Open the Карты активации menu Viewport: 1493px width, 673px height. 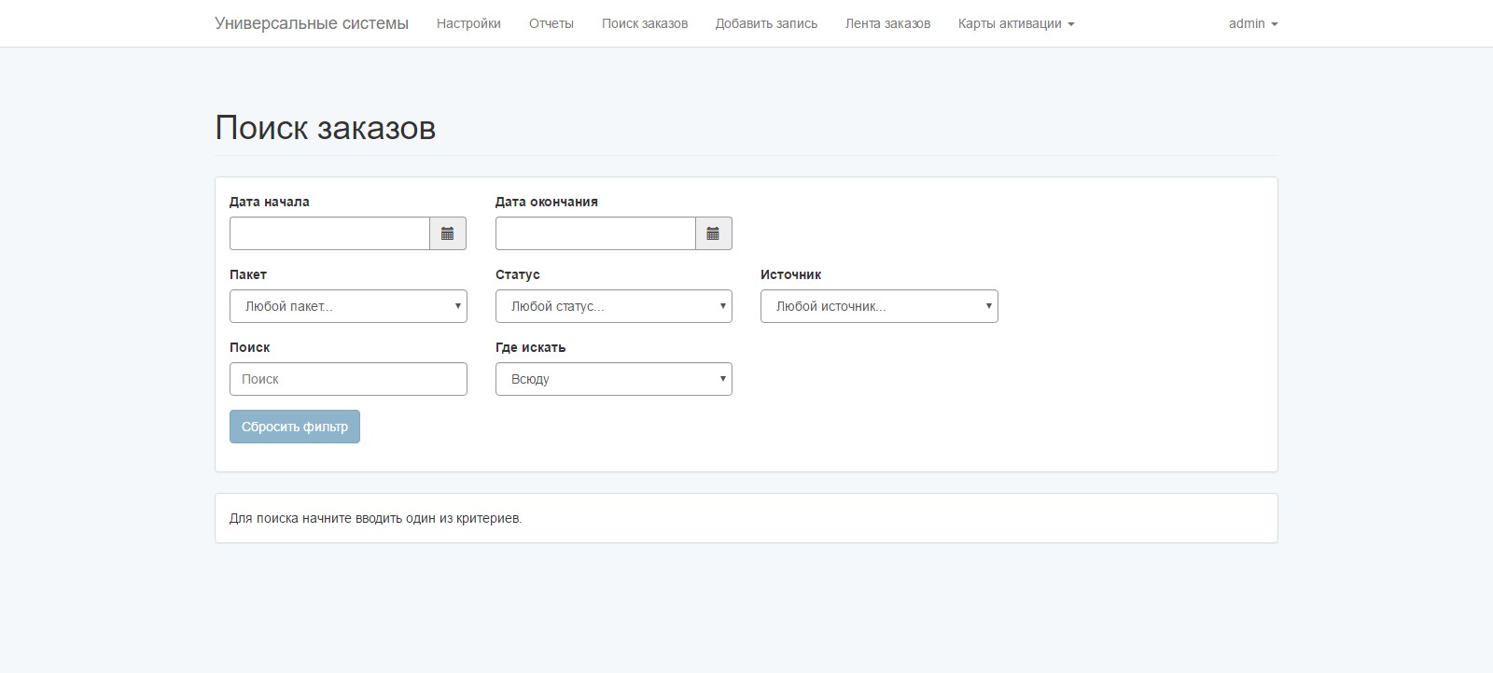(x=1016, y=23)
